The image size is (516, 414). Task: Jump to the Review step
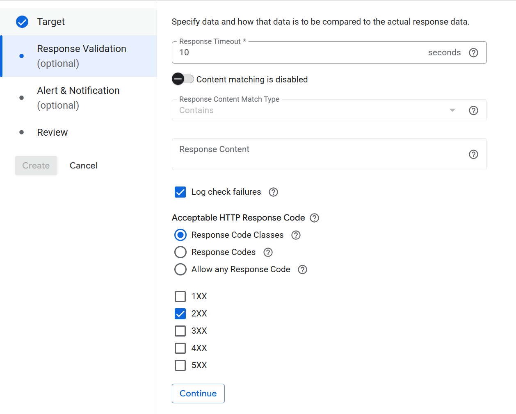point(78,132)
